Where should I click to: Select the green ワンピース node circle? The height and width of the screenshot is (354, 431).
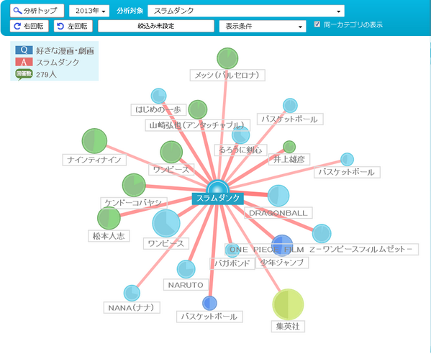(x=171, y=152)
